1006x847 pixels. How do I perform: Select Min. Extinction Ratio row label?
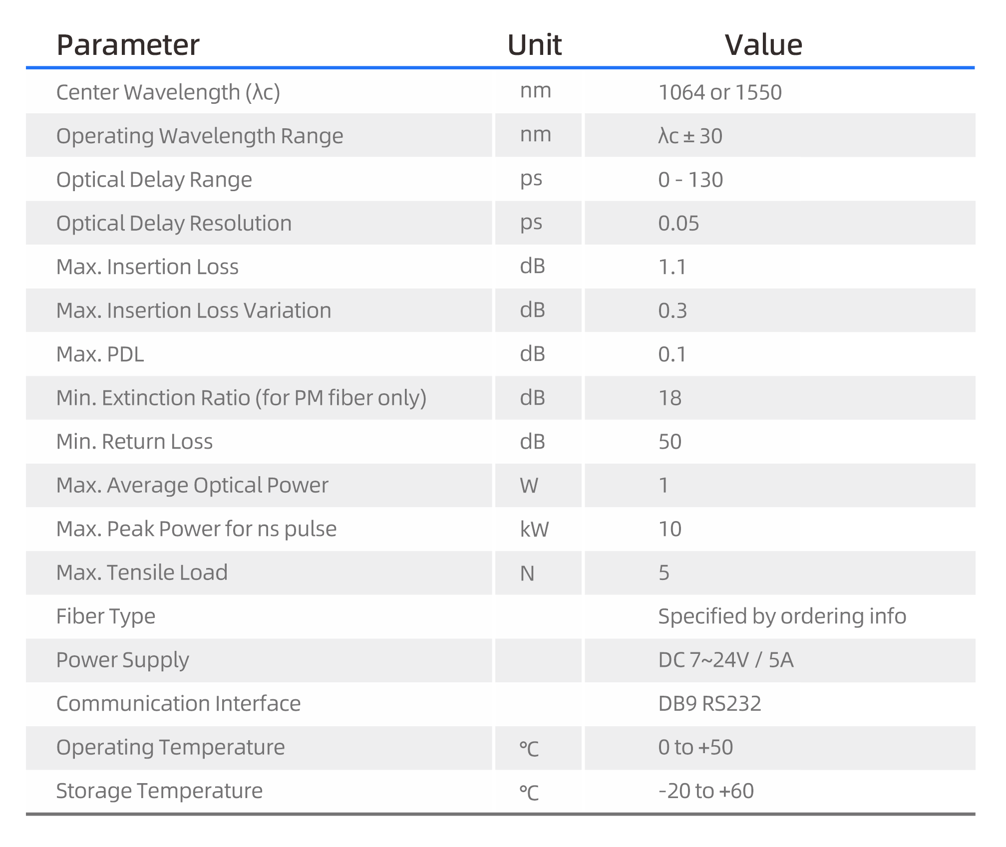[241, 398]
